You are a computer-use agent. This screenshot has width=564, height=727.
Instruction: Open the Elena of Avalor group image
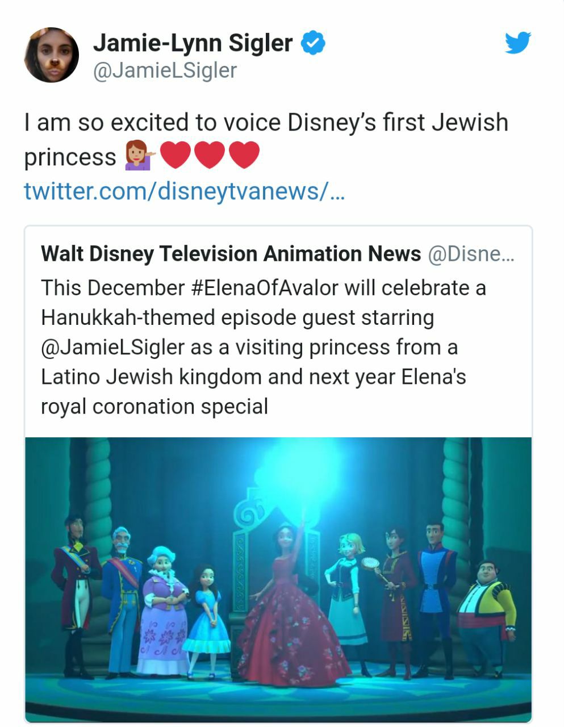(278, 579)
